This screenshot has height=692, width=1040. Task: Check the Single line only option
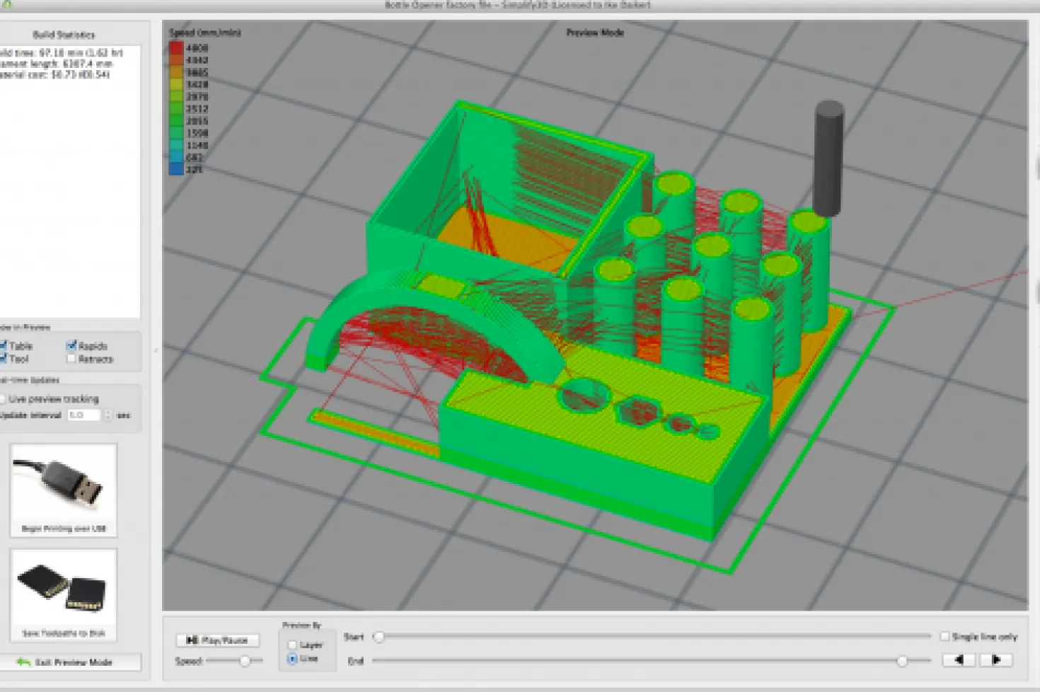(x=944, y=637)
